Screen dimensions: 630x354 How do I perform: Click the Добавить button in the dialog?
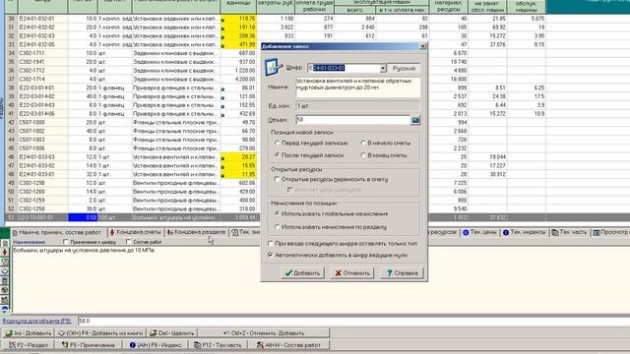302,273
